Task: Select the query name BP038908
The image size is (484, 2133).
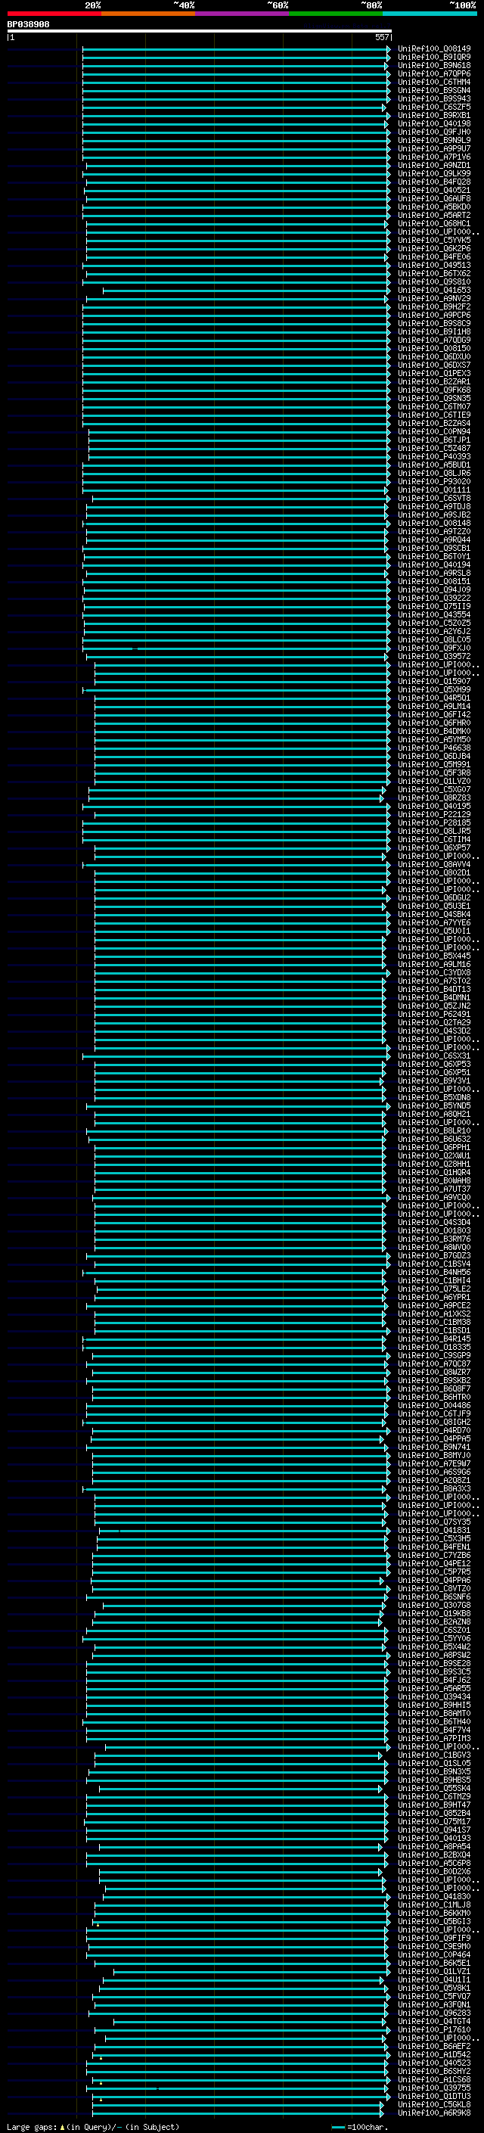Action: pos(28,25)
